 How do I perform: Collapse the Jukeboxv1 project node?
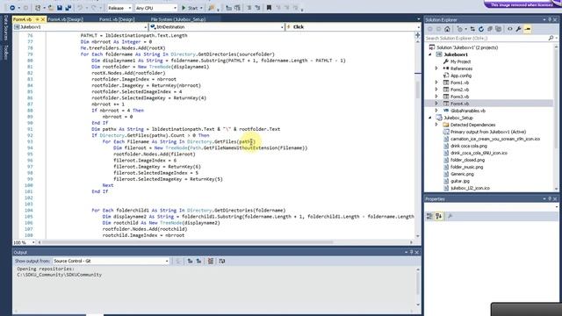click(430, 54)
